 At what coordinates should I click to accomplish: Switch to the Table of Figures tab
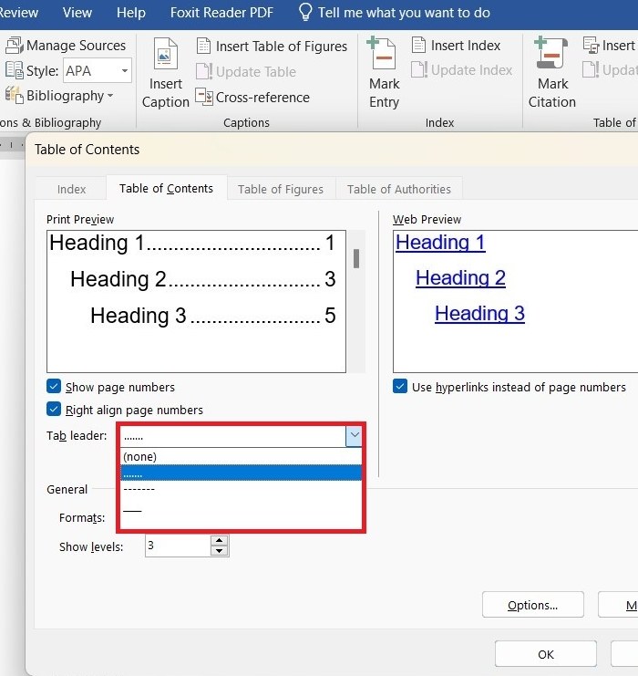click(281, 189)
